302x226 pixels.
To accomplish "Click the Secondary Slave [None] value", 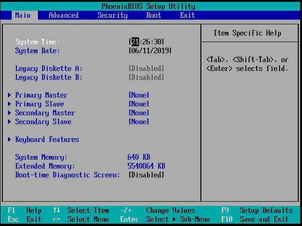I will 139,122.
